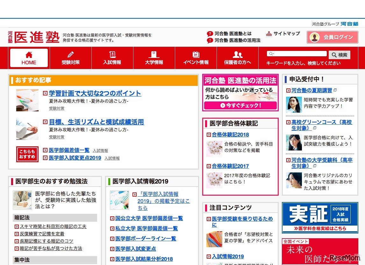365x265 pixels.
Task: Click the book icon on 入試情報 menu
Action: pos(112,54)
